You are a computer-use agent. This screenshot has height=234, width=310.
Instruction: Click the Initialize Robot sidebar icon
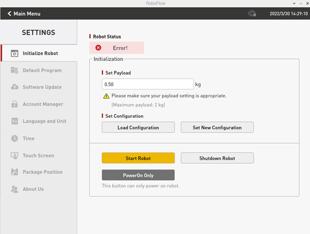(14, 53)
